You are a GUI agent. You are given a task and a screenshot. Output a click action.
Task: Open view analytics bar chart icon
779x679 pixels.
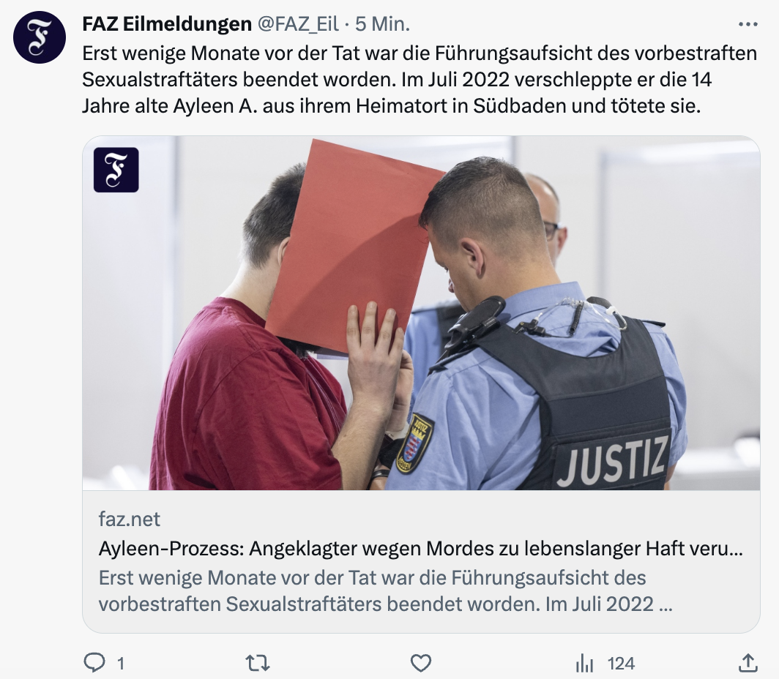point(584,663)
